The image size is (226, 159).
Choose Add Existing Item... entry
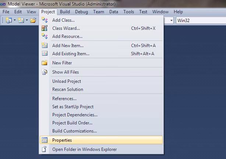pos(101,53)
